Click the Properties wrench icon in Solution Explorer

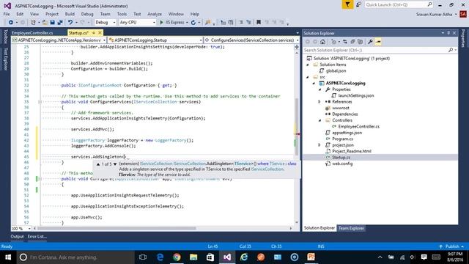(370, 42)
